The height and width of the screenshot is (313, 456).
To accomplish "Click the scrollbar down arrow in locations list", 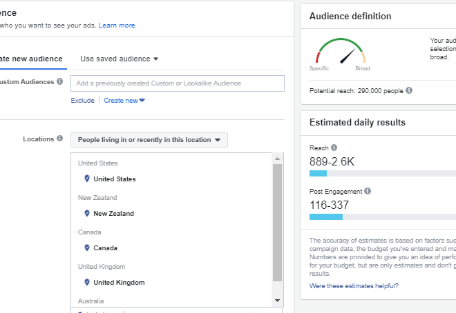I will click(277, 301).
